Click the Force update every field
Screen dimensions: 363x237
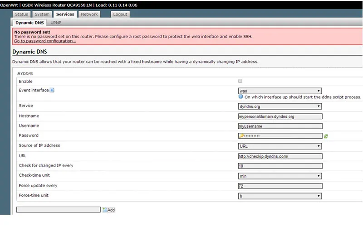280,186
